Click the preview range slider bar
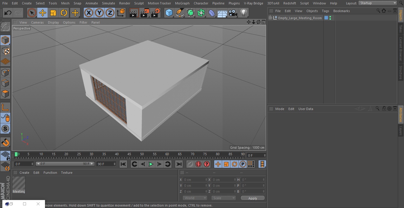The image size is (404, 208). 65,164
